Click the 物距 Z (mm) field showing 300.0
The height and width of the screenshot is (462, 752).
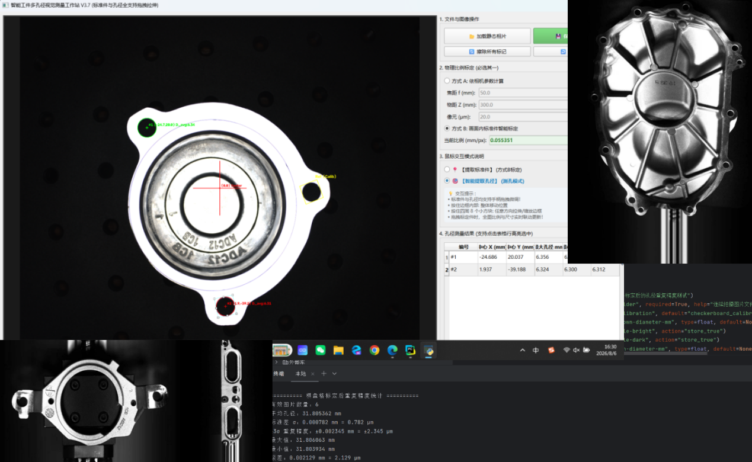523,105
